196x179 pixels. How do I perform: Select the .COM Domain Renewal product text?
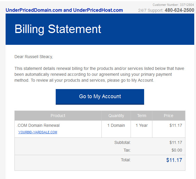[38, 125]
